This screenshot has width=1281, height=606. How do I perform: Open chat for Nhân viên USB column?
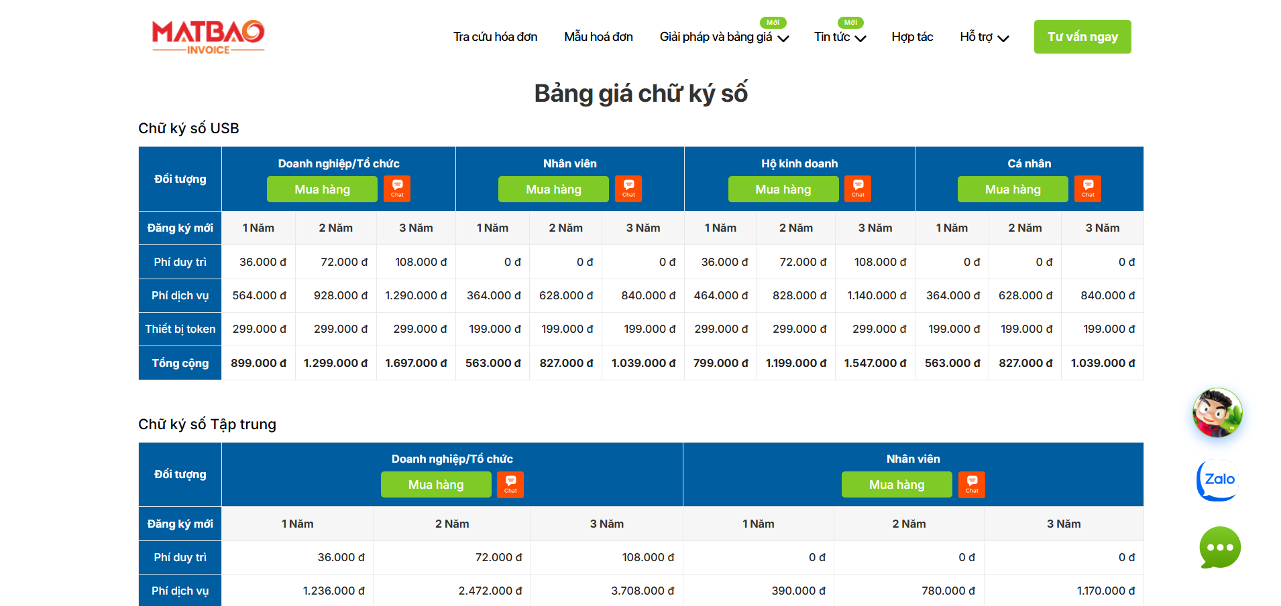coord(628,189)
